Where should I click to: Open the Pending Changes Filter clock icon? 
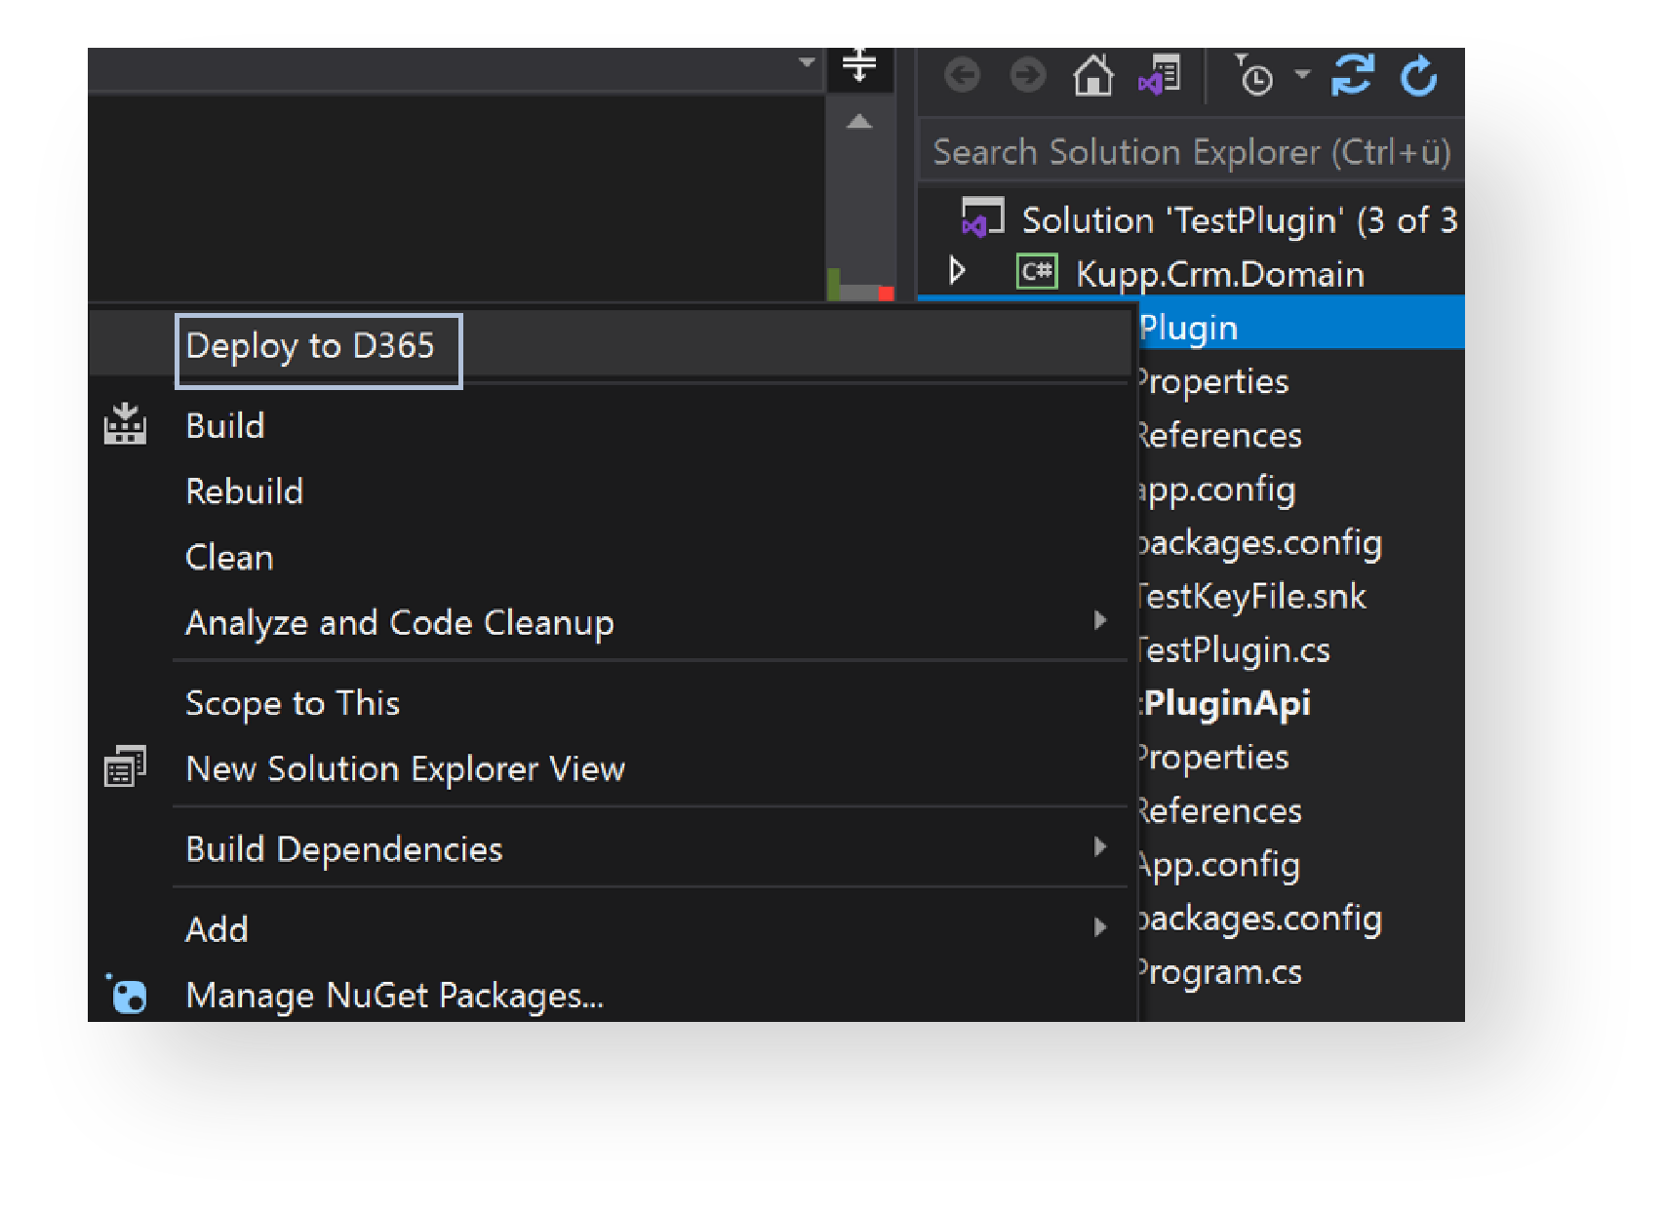(1254, 75)
